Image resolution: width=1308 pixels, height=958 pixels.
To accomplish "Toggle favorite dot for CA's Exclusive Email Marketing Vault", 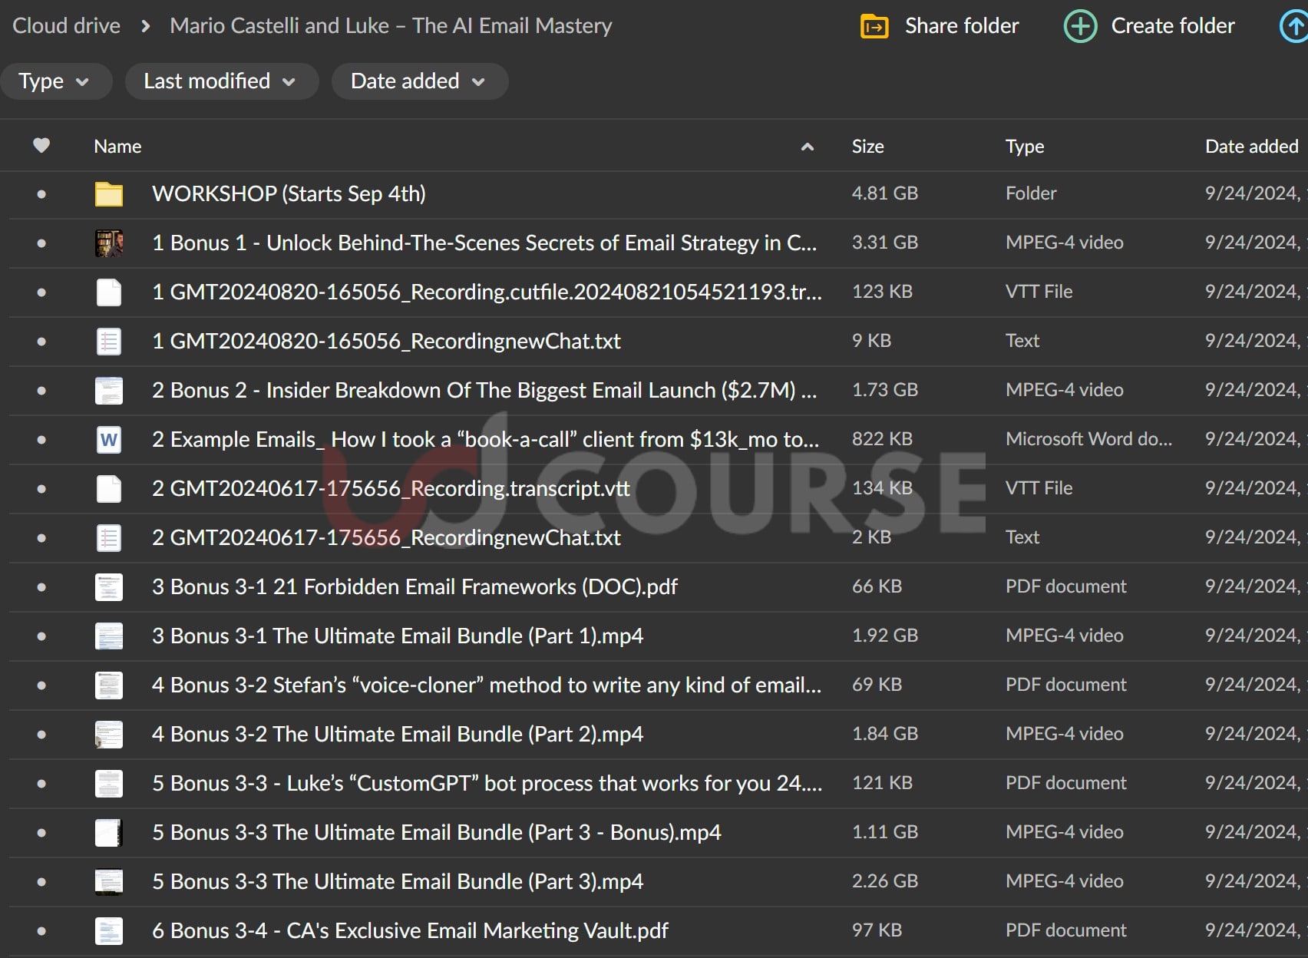I will (x=41, y=931).
